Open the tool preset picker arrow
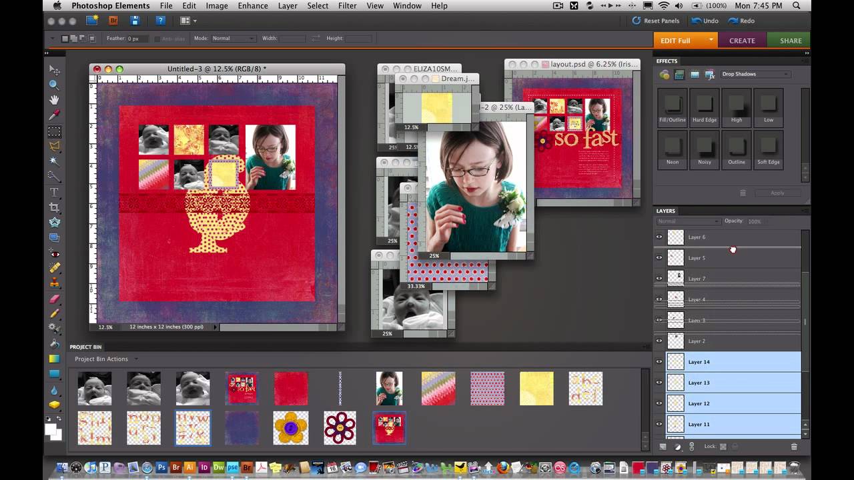The image size is (854, 480). coord(53,39)
